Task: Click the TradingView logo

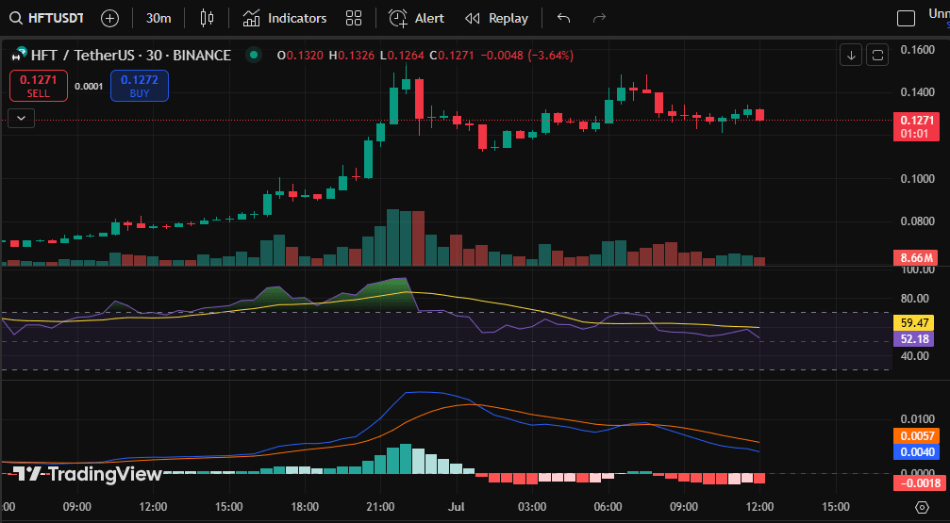Action: coord(88,474)
